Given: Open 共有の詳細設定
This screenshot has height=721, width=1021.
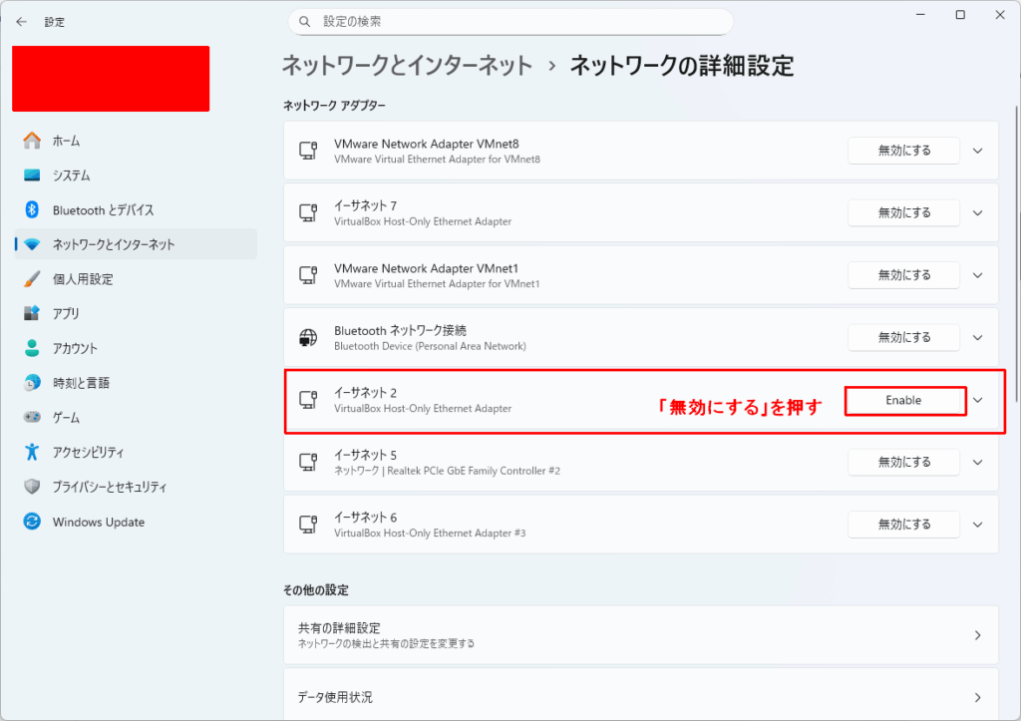Looking at the screenshot, I should (x=638, y=635).
